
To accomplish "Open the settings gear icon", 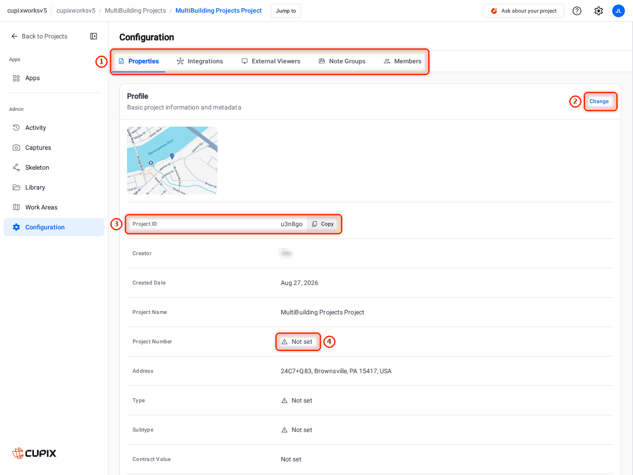I will click(x=599, y=11).
